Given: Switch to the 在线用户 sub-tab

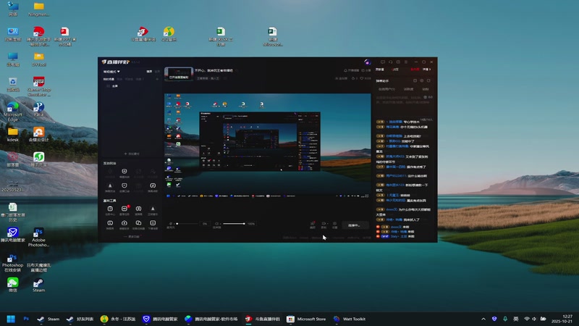Looking at the screenshot, I should coord(386,89).
